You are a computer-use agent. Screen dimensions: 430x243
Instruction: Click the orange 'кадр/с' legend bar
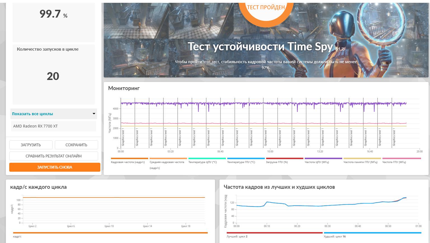(110, 233)
